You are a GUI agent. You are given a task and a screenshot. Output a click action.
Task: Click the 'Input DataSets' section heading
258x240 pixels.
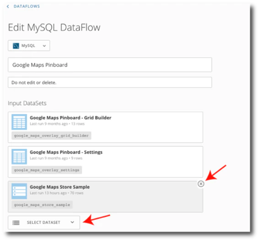click(x=27, y=103)
